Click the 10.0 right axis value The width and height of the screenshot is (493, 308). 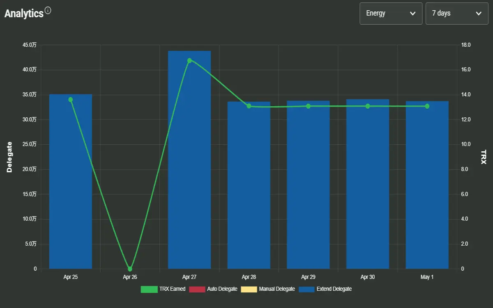pos(467,144)
